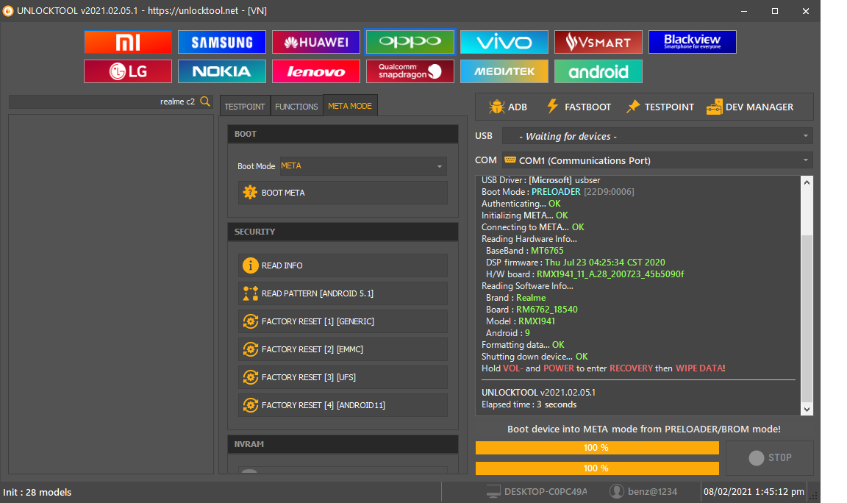This screenshot has width=847, height=503.
Task: Click the date and time status entry
Action: (754, 492)
